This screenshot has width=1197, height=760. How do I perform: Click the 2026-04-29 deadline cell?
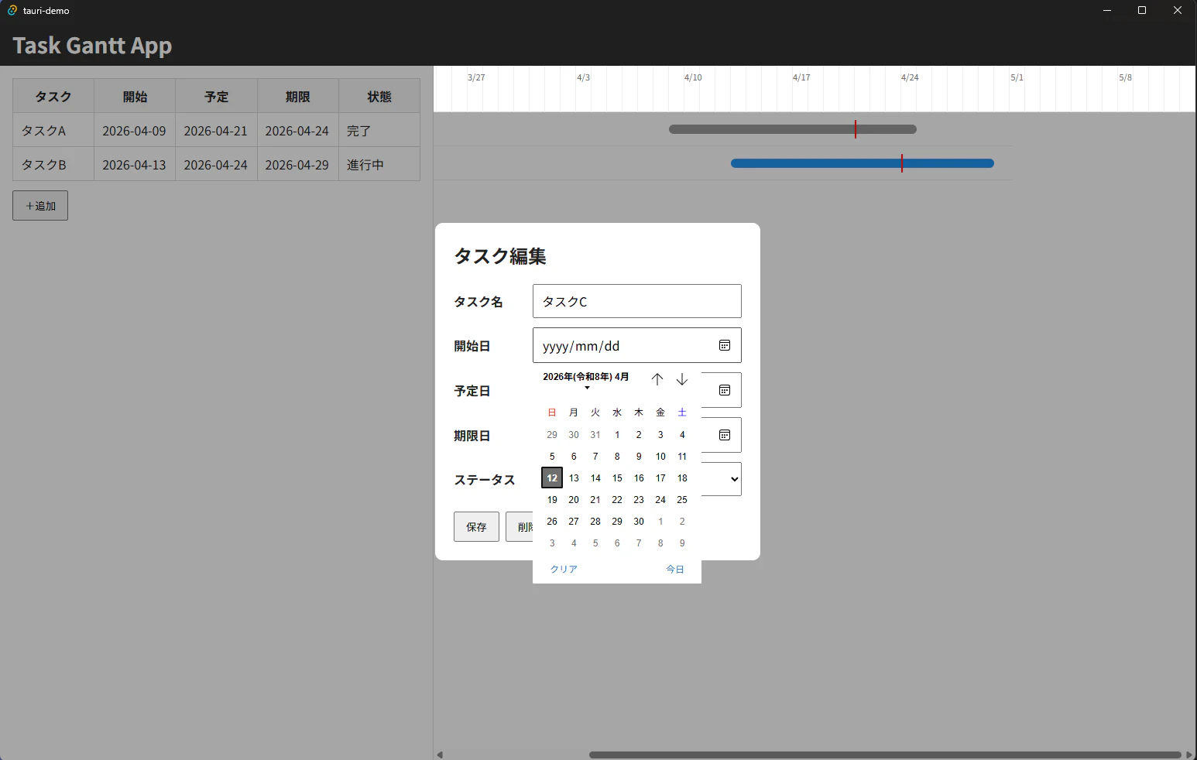point(297,164)
